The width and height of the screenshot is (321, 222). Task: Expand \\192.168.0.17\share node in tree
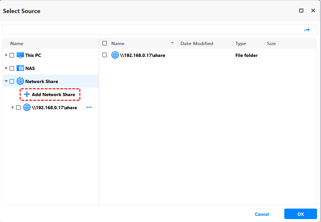pyautogui.click(x=13, y=107)
